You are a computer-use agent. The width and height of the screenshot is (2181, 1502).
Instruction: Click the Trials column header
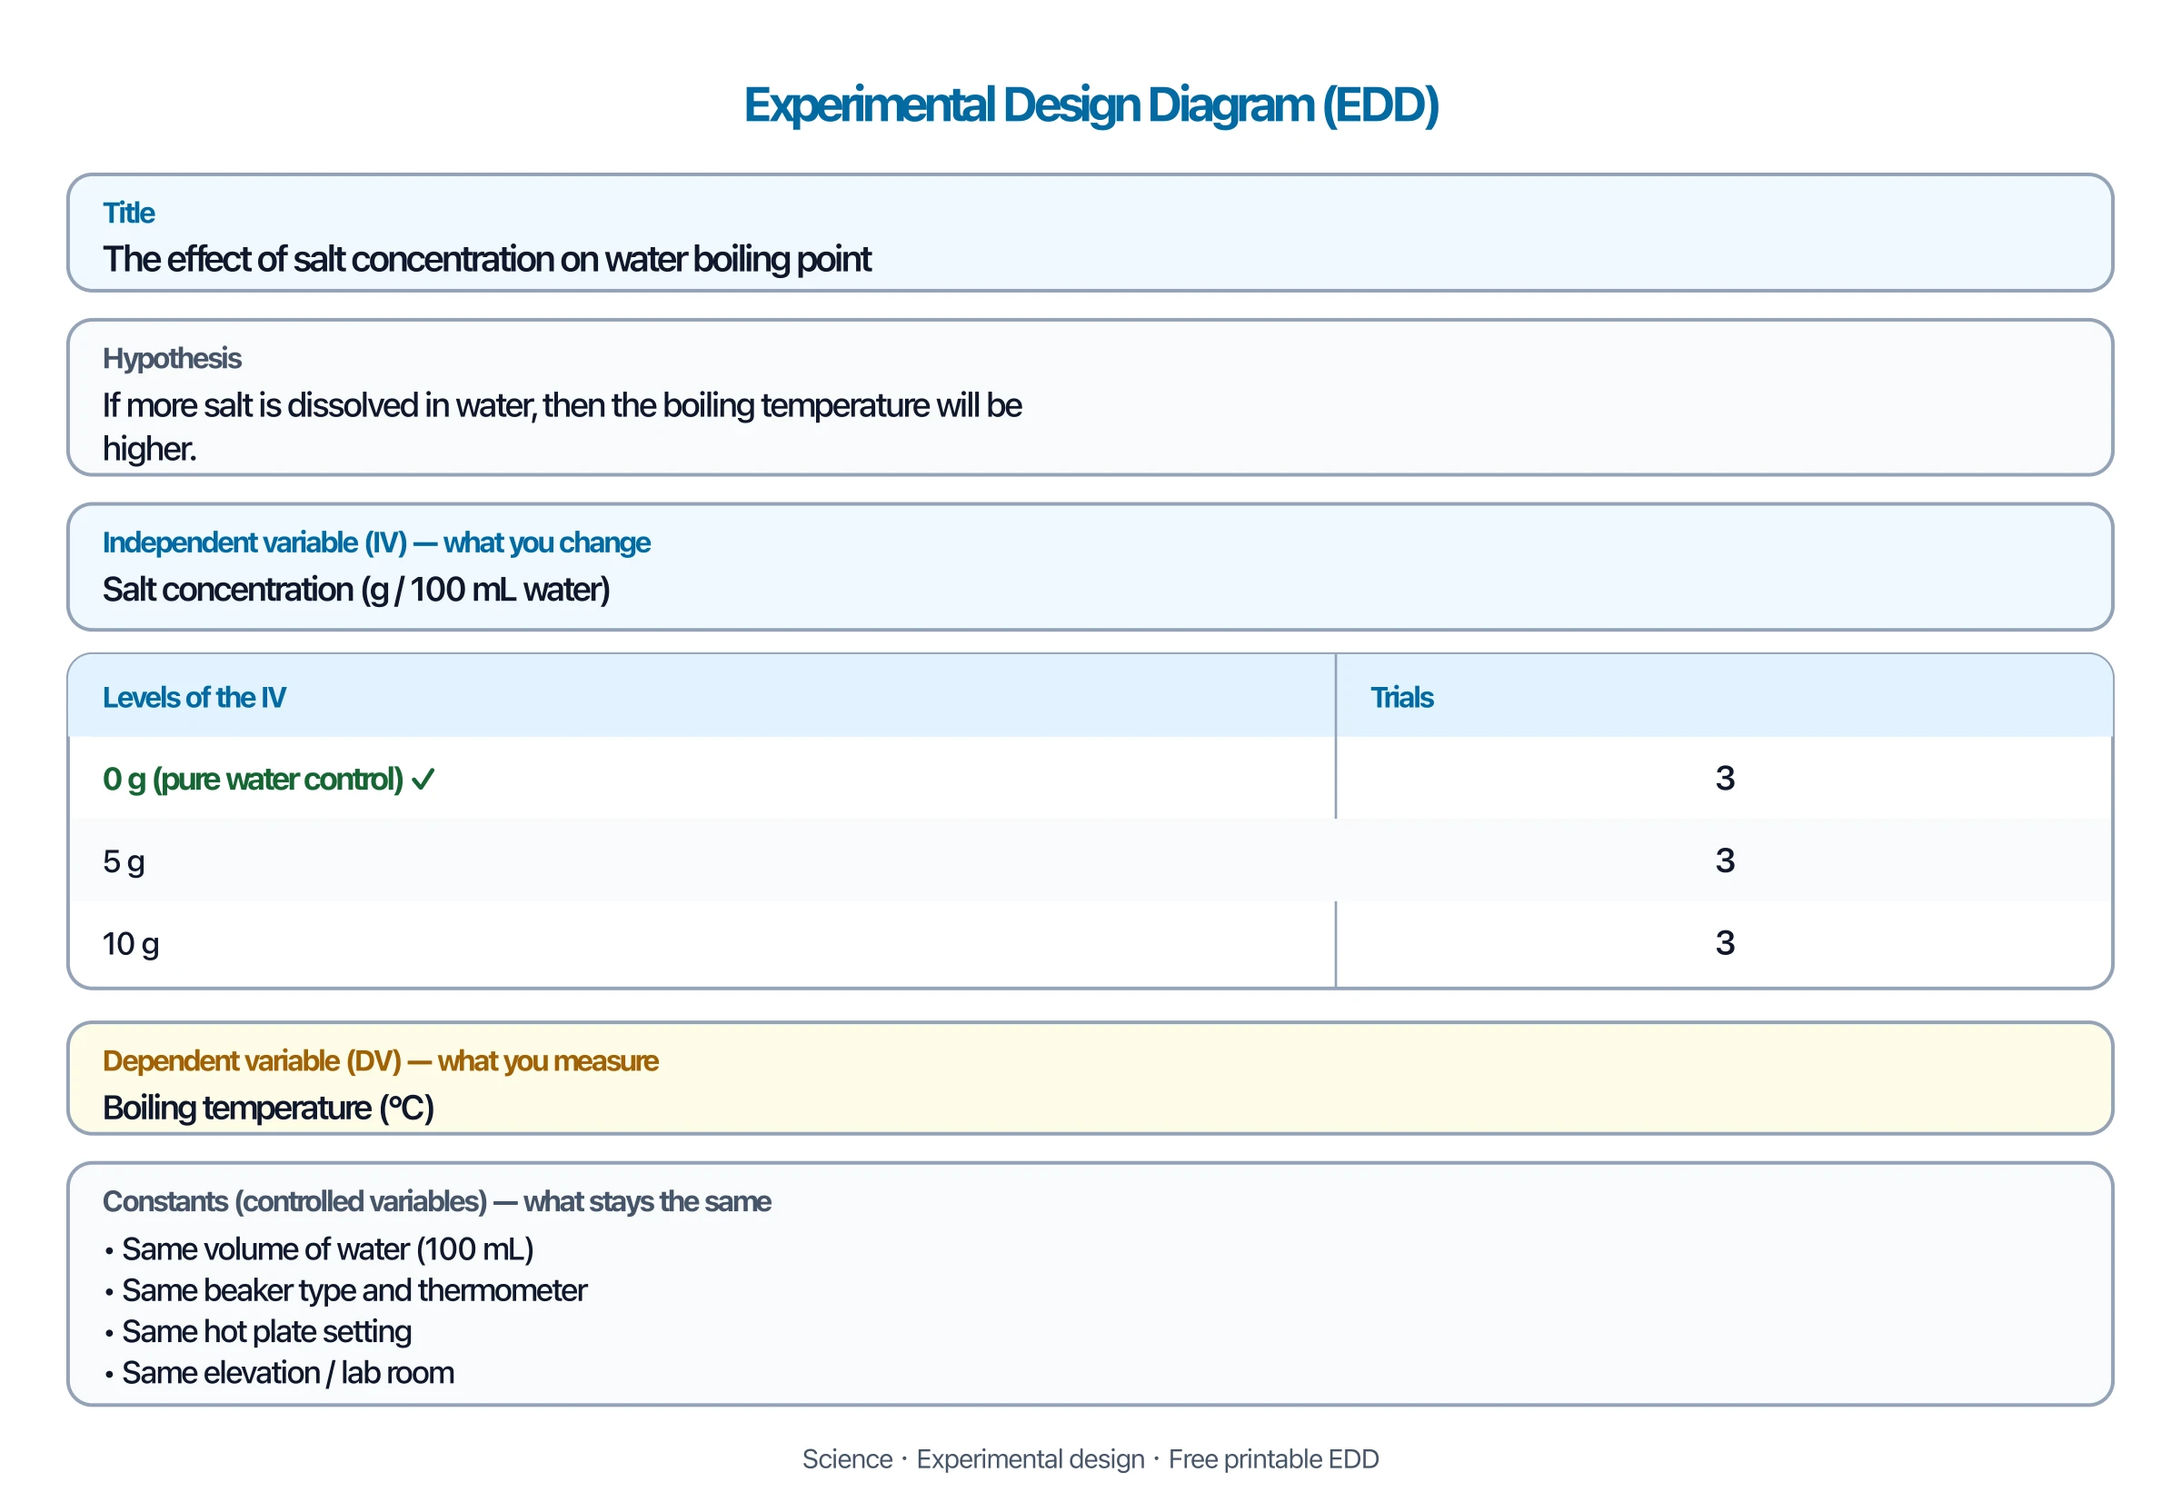pyautogui.click(x=1400, y=697)
